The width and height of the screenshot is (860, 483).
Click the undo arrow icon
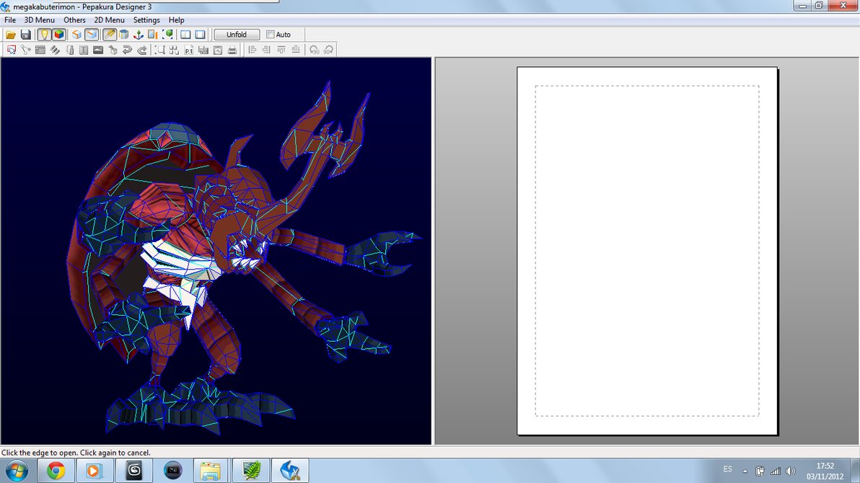pos(127,50)
